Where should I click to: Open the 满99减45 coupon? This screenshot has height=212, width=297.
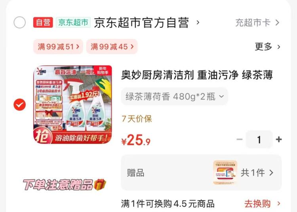(112, 47)
